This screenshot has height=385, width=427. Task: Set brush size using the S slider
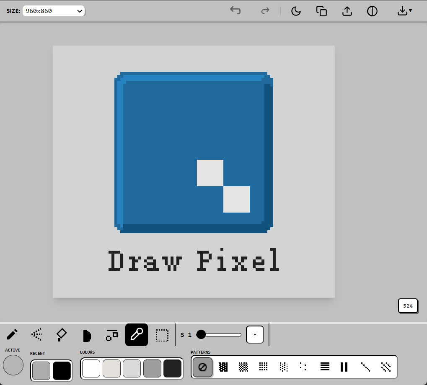[219, 335]
